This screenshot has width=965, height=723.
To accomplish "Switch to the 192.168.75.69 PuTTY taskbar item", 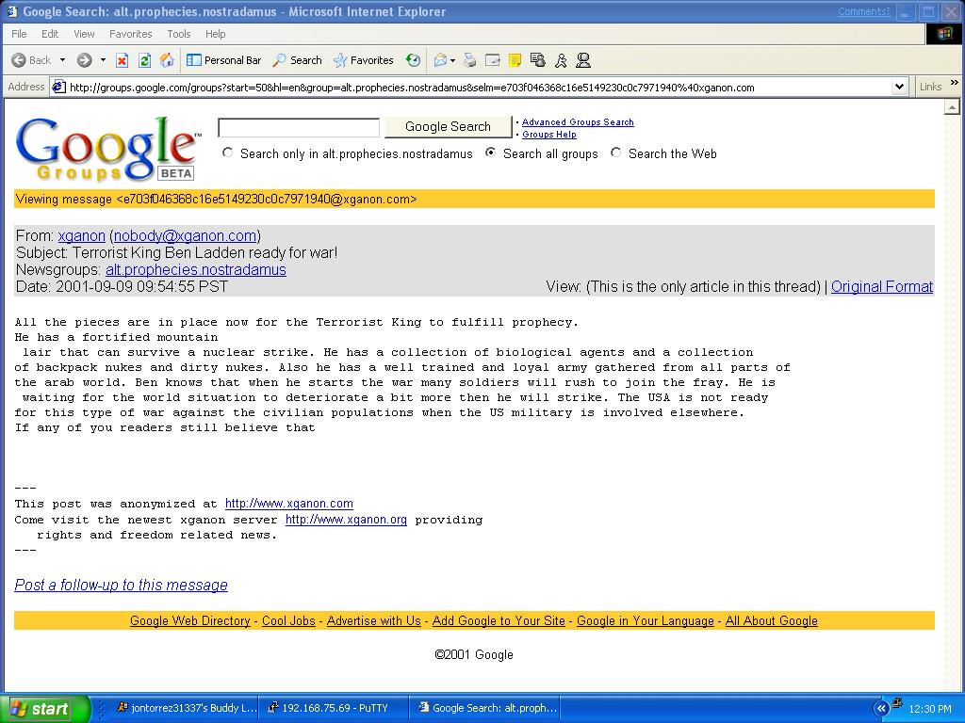I will pyautogui.click(x=333, y=708).
